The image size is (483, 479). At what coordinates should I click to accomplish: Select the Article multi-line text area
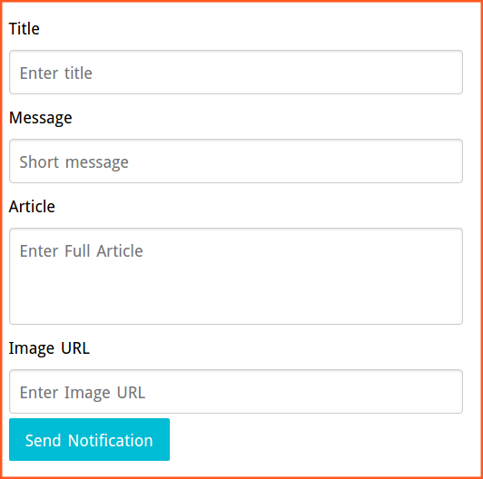(236, 276)
